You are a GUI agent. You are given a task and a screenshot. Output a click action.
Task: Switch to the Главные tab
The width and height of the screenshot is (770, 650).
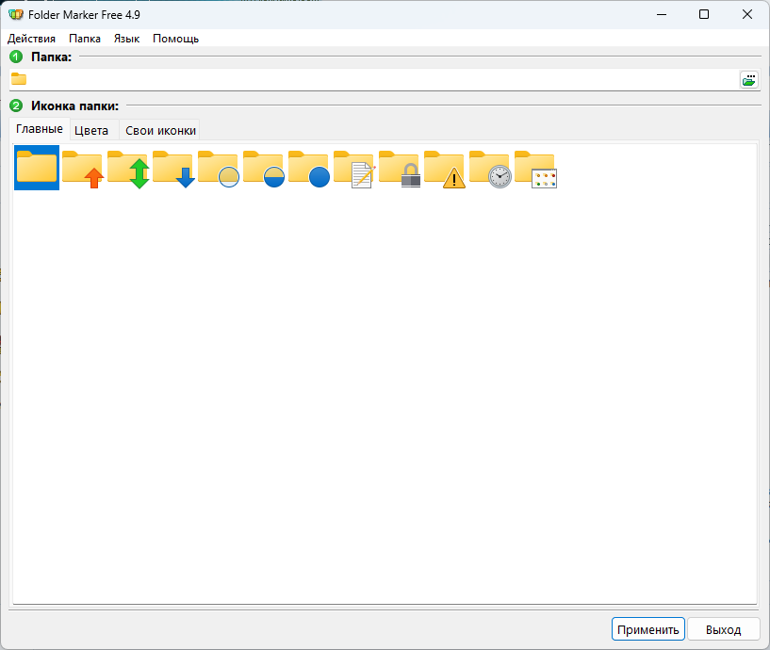coord(40,129)
